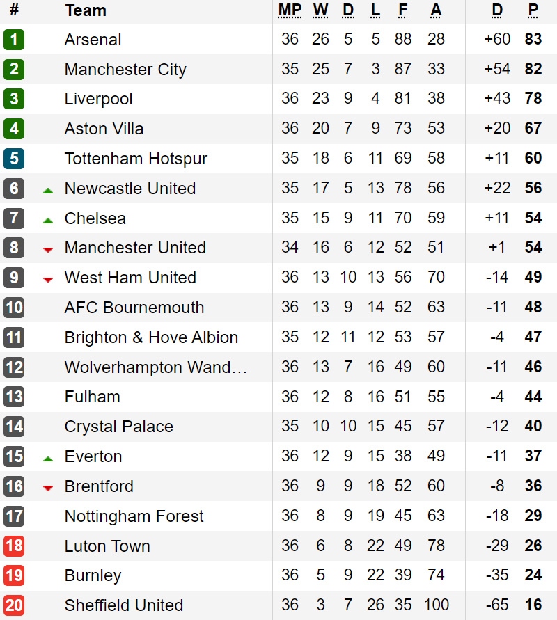Image resolution: width=557 pixels, height=620 pixels.
Task: Click the W wins column header
Action: point(320,10)
